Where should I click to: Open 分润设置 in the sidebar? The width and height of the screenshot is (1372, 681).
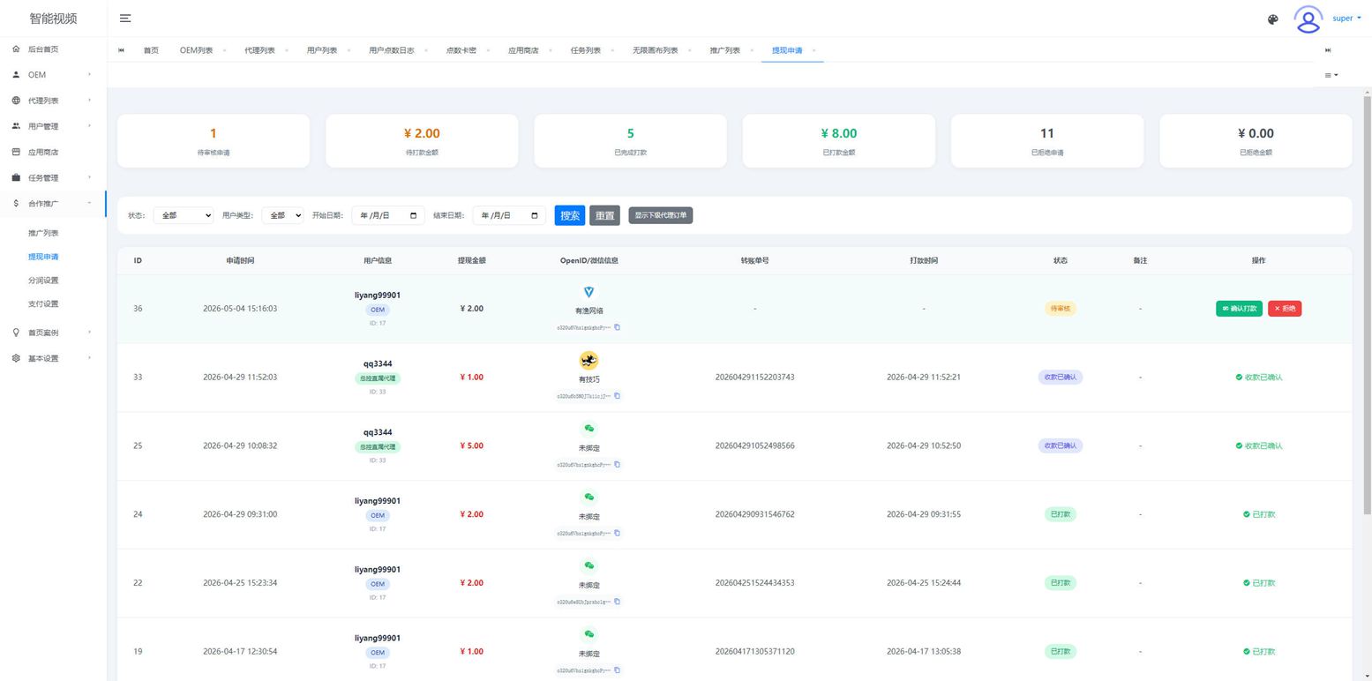[x=43, y=281]
